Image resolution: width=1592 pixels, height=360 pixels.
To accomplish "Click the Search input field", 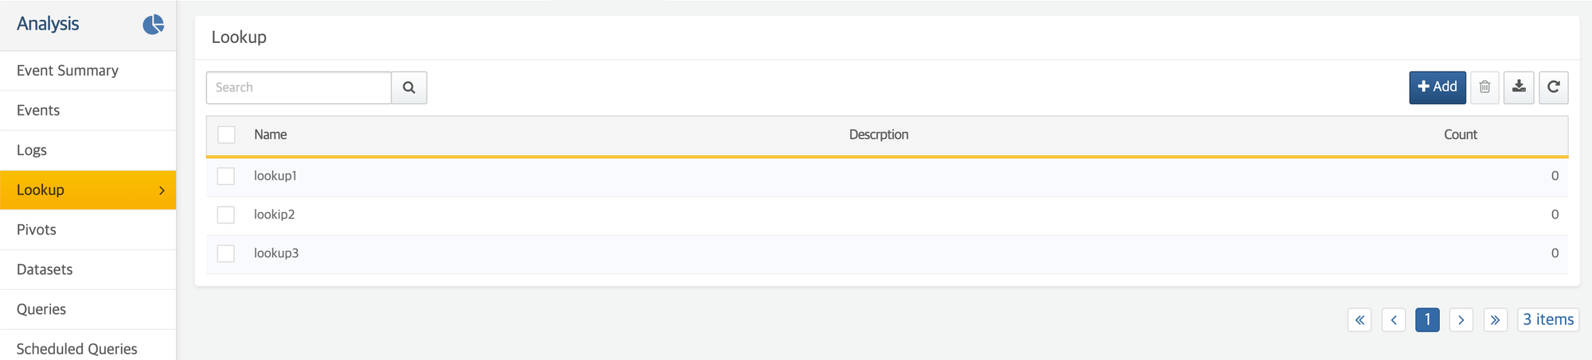I will tap(298, 87).
